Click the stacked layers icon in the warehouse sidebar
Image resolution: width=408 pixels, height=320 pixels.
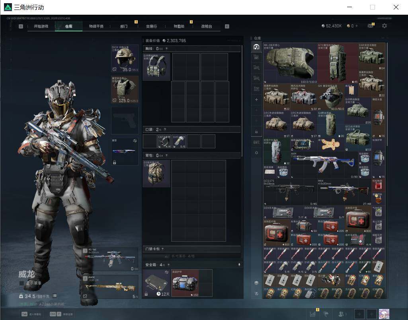[256, 283]
